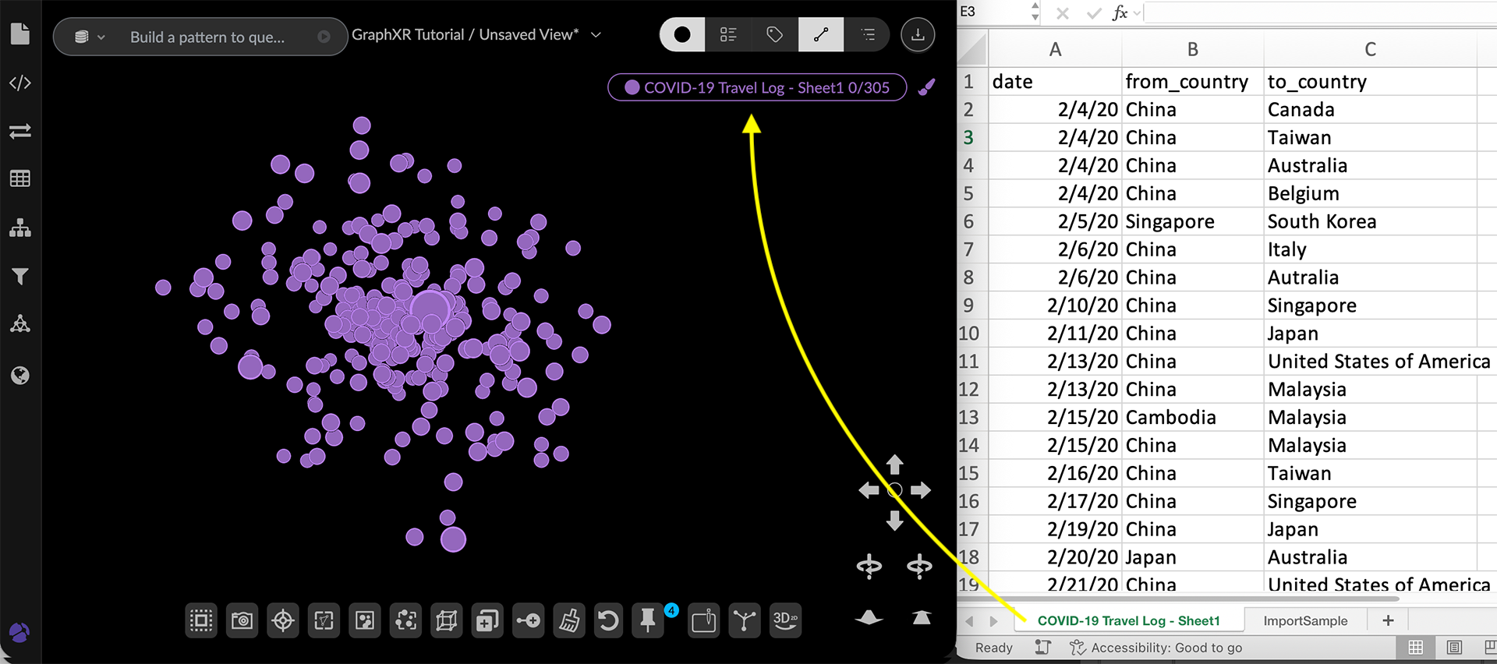The width and height of the screenshot is (1497, 664).
Task: Click the clear graph broom icon
Action: (568, 621)
